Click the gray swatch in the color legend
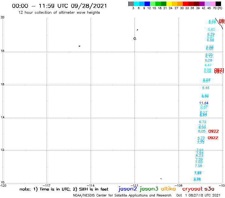225x198 pixels. point(131,4)
